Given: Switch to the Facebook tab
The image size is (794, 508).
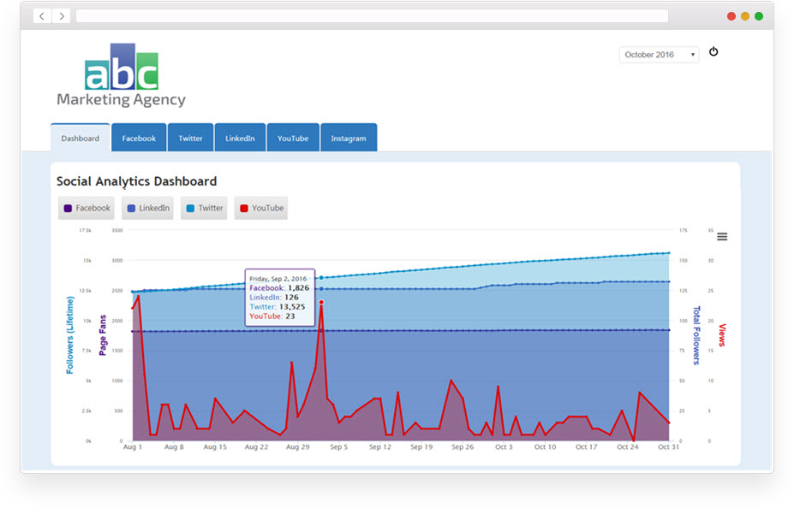Looking at the screenshot, I should 139,139.
